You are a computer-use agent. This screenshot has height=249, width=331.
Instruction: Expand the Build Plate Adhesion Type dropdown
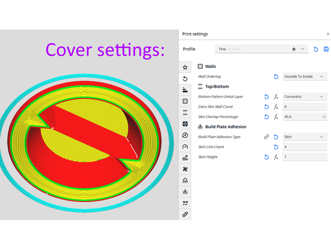point(305,137)
